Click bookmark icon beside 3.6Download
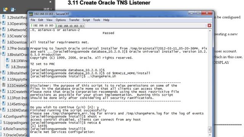 (4, 41)
